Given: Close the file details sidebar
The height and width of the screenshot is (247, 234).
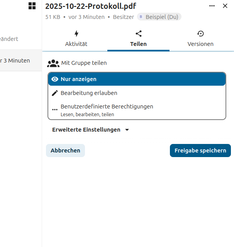Looking at the screenshot, I should (x=225, y=6).
